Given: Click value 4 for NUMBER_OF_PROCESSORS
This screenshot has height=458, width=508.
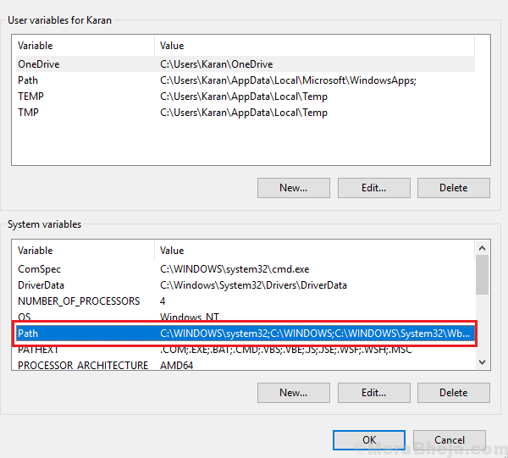Looking at the screenshot, I should [x=163, y=301].
